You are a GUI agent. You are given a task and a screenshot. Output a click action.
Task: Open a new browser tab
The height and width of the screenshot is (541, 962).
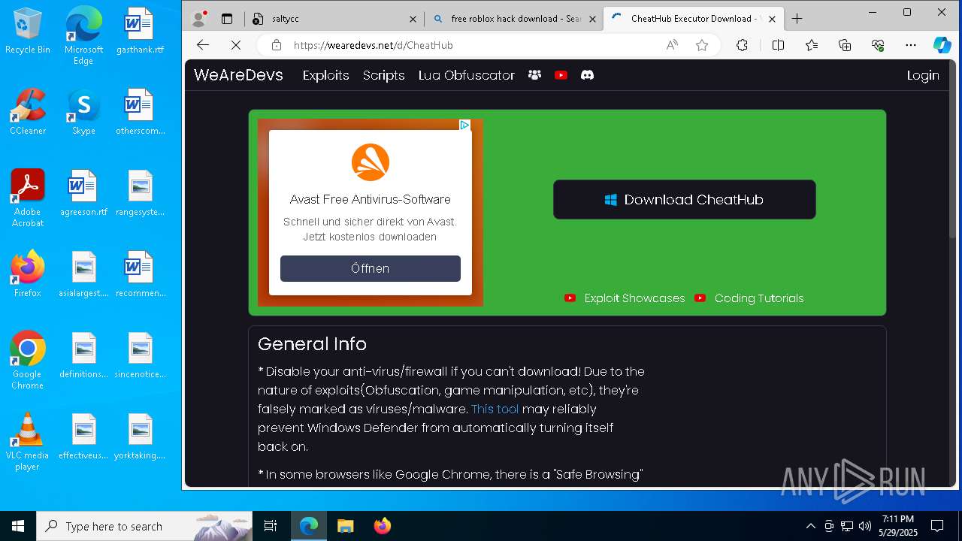point(797,19)
